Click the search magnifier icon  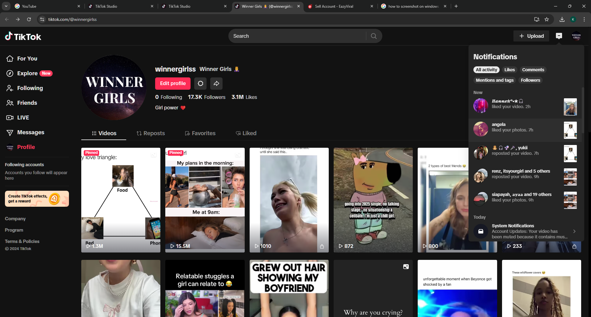(374, 36)
